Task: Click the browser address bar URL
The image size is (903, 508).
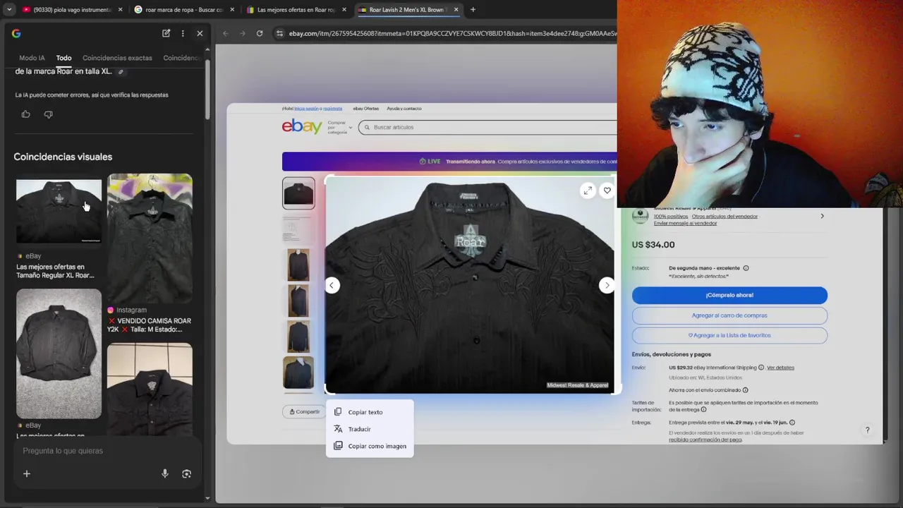Action: pyautogui.click(x=451, y=33)
